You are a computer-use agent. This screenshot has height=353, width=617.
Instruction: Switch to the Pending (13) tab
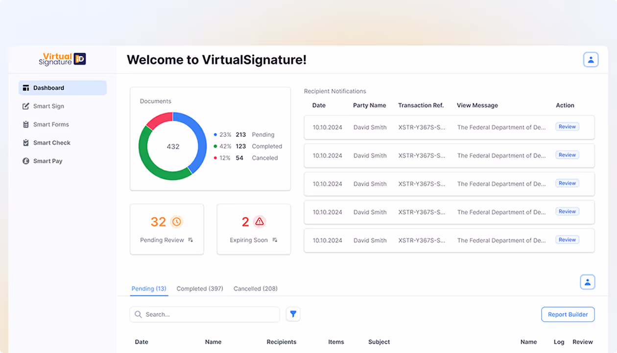149,288
